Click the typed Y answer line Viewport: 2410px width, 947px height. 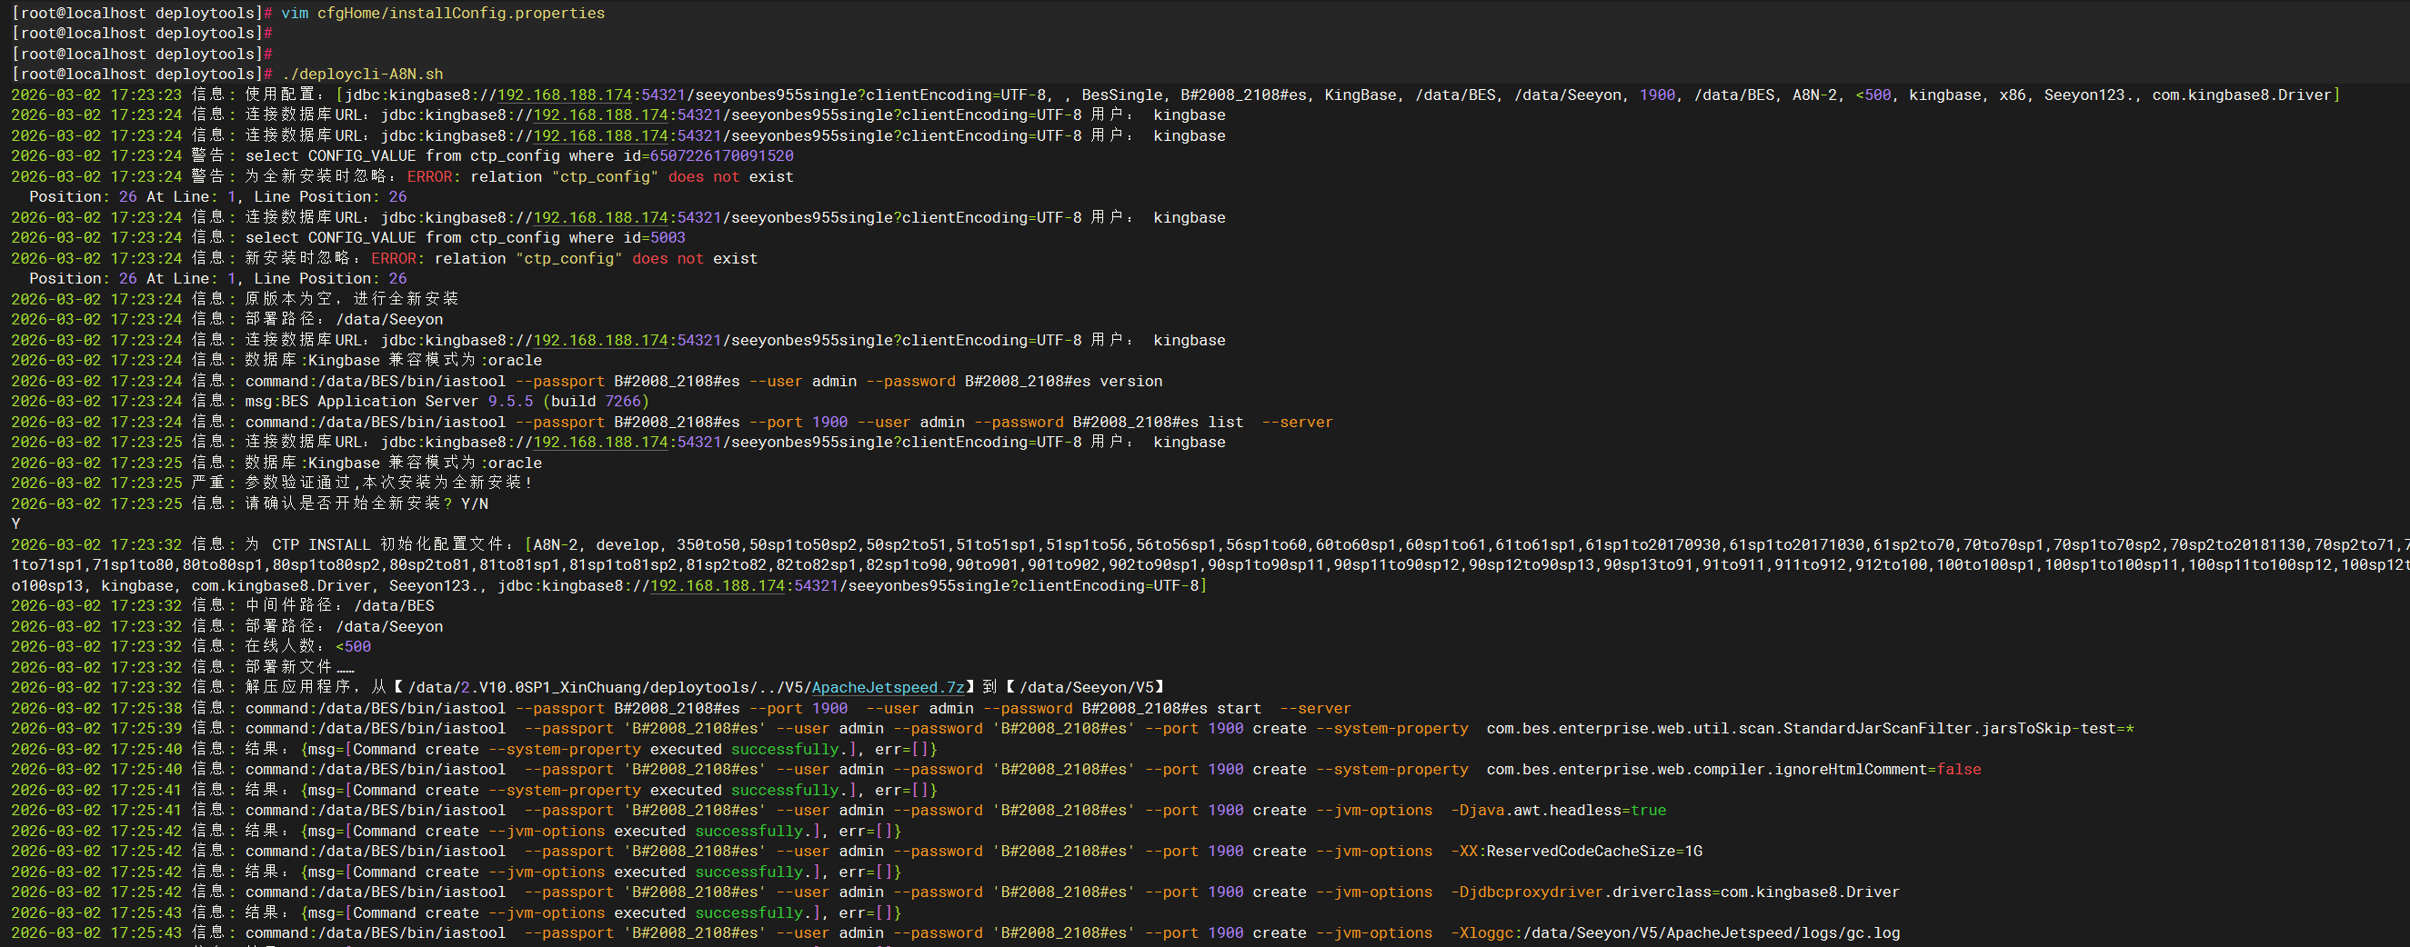coord(15,523)
